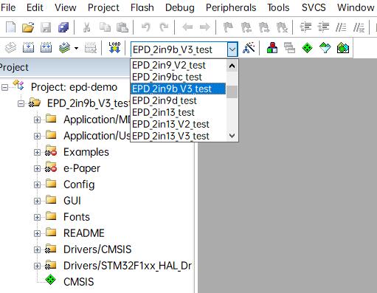The image size is (377, 293).
Task: Click the Open file icon
Action: (28, 27)
